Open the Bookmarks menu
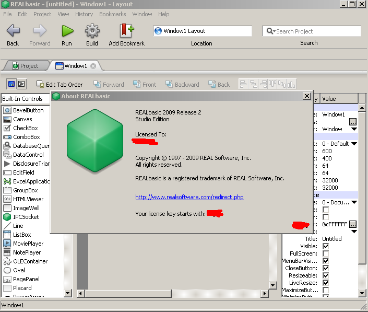This screenshot has width=368, height=312. [x=113, y=14]
